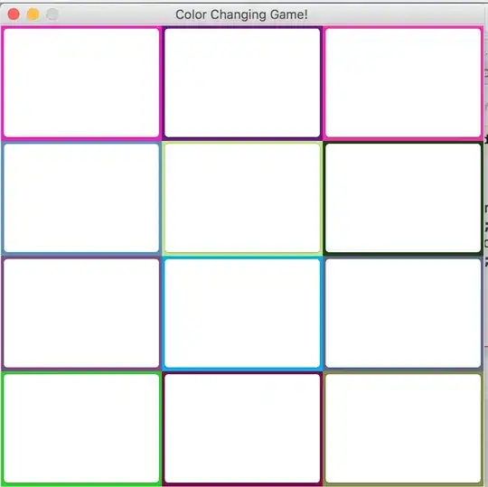Click the pink-bordered button in top-right corner
488x487 pixels.
(403, 83)
